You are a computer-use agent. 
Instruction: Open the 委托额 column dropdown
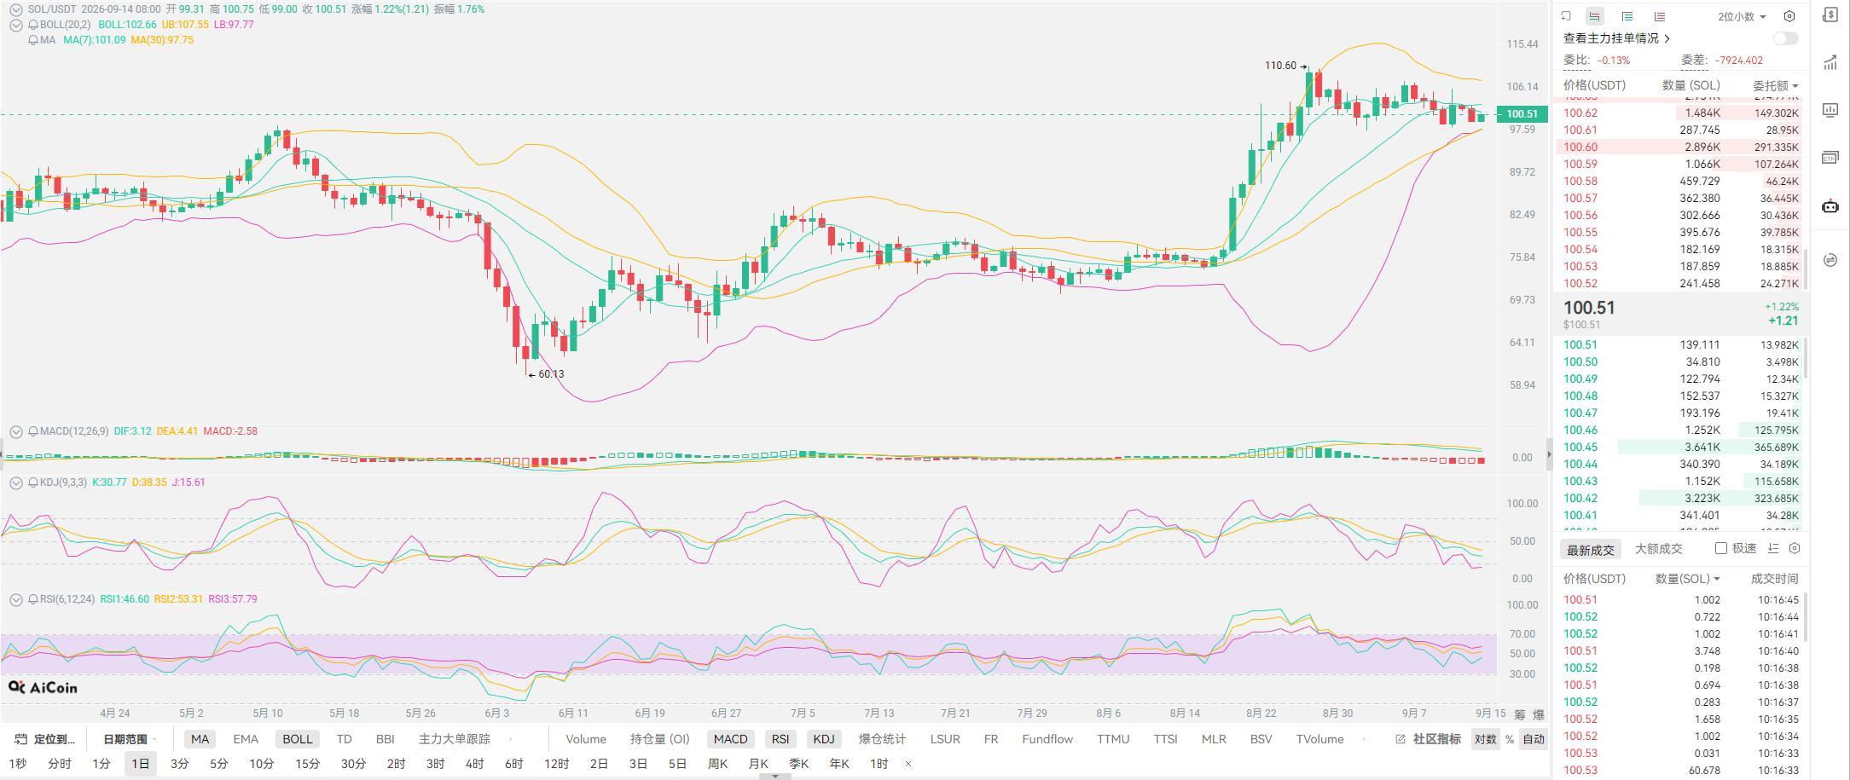click(x=1776, y=85)
